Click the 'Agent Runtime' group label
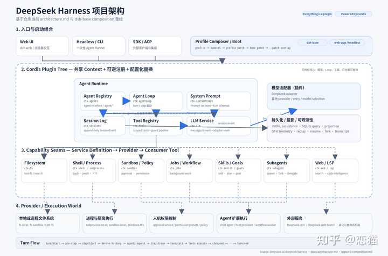Viewport: 388px width, 256px height. (x=93, y=84)
